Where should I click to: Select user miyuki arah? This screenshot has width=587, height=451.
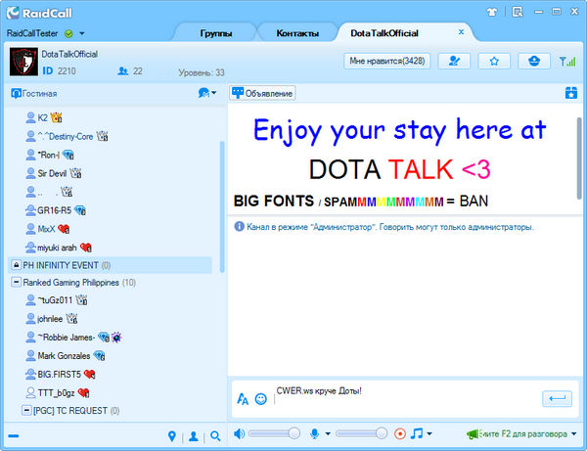(57, 248)
